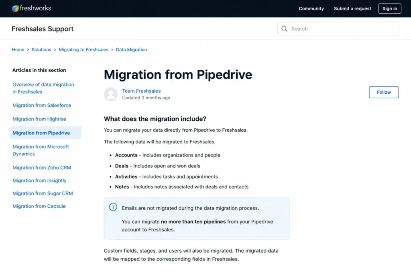
Task: Go to Home breadcrumb
Action: pos(18,49)
